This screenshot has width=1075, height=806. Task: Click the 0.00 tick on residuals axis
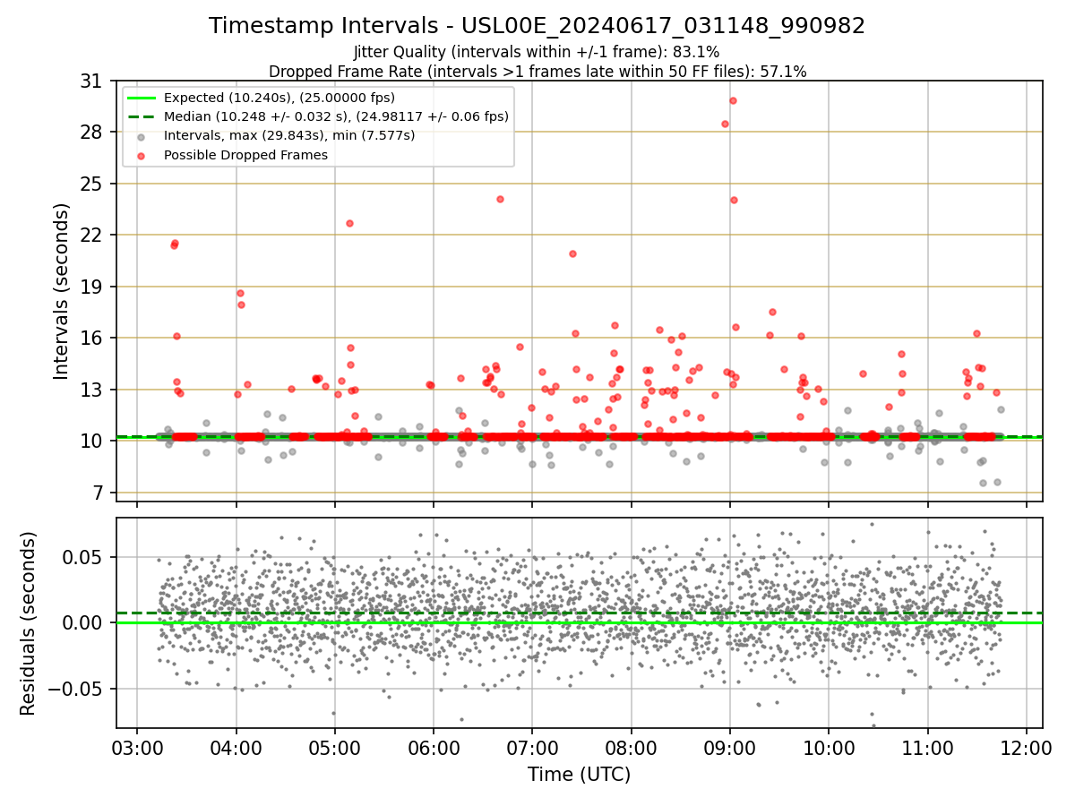(85, 622)
